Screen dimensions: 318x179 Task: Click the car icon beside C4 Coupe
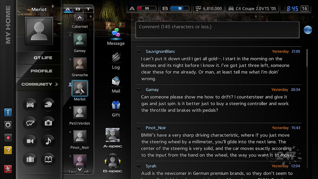click(x=231, y=8)
